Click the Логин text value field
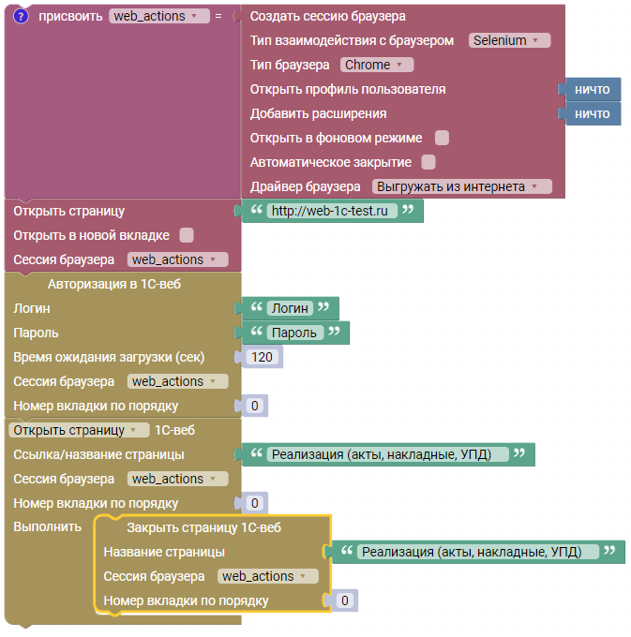631x637 pixels. pos(290,308)
